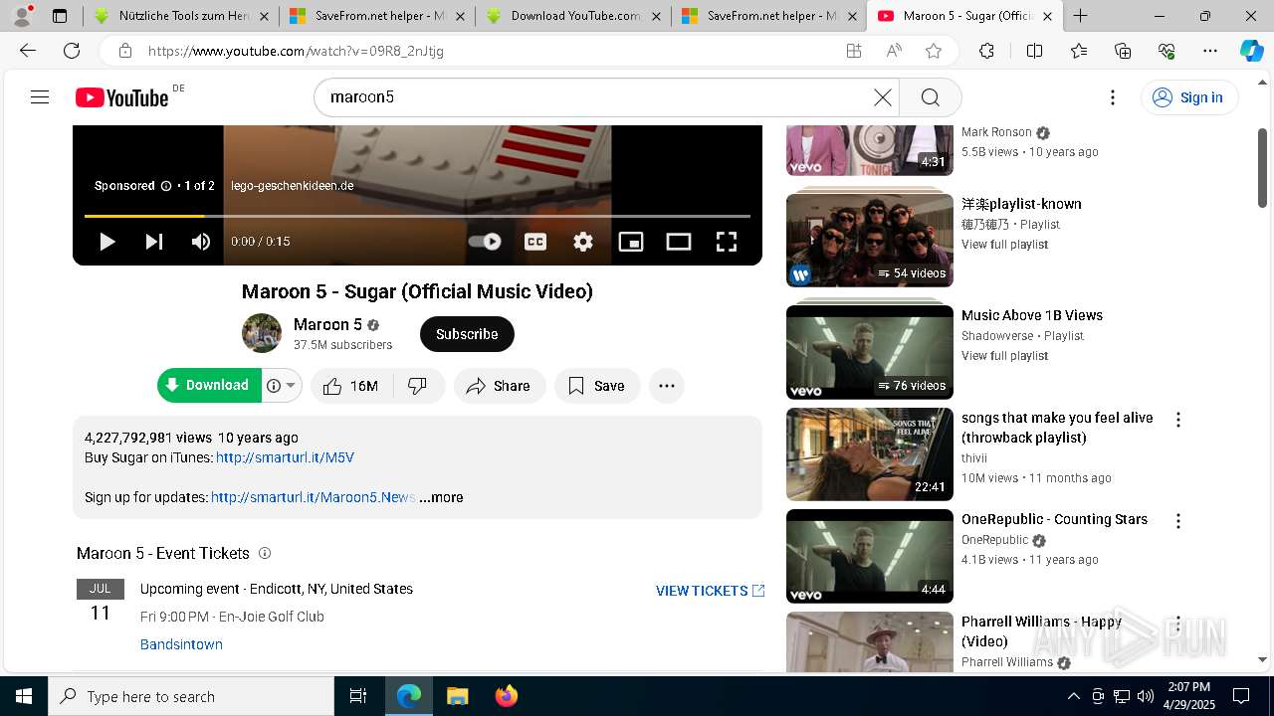Open more actions ellipsis under video
The height and width of the screenshot is (716, 1274).
pyautogui.click(x=667, y=386)
